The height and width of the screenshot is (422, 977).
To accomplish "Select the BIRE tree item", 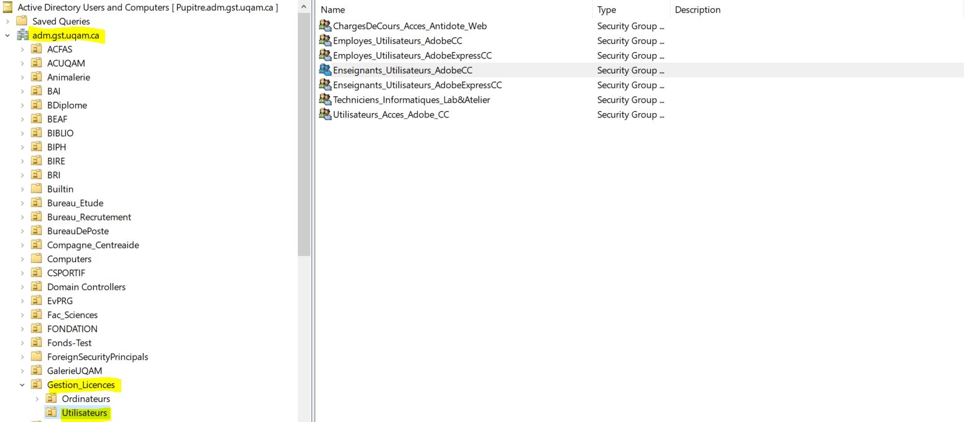I will point(56,161).
